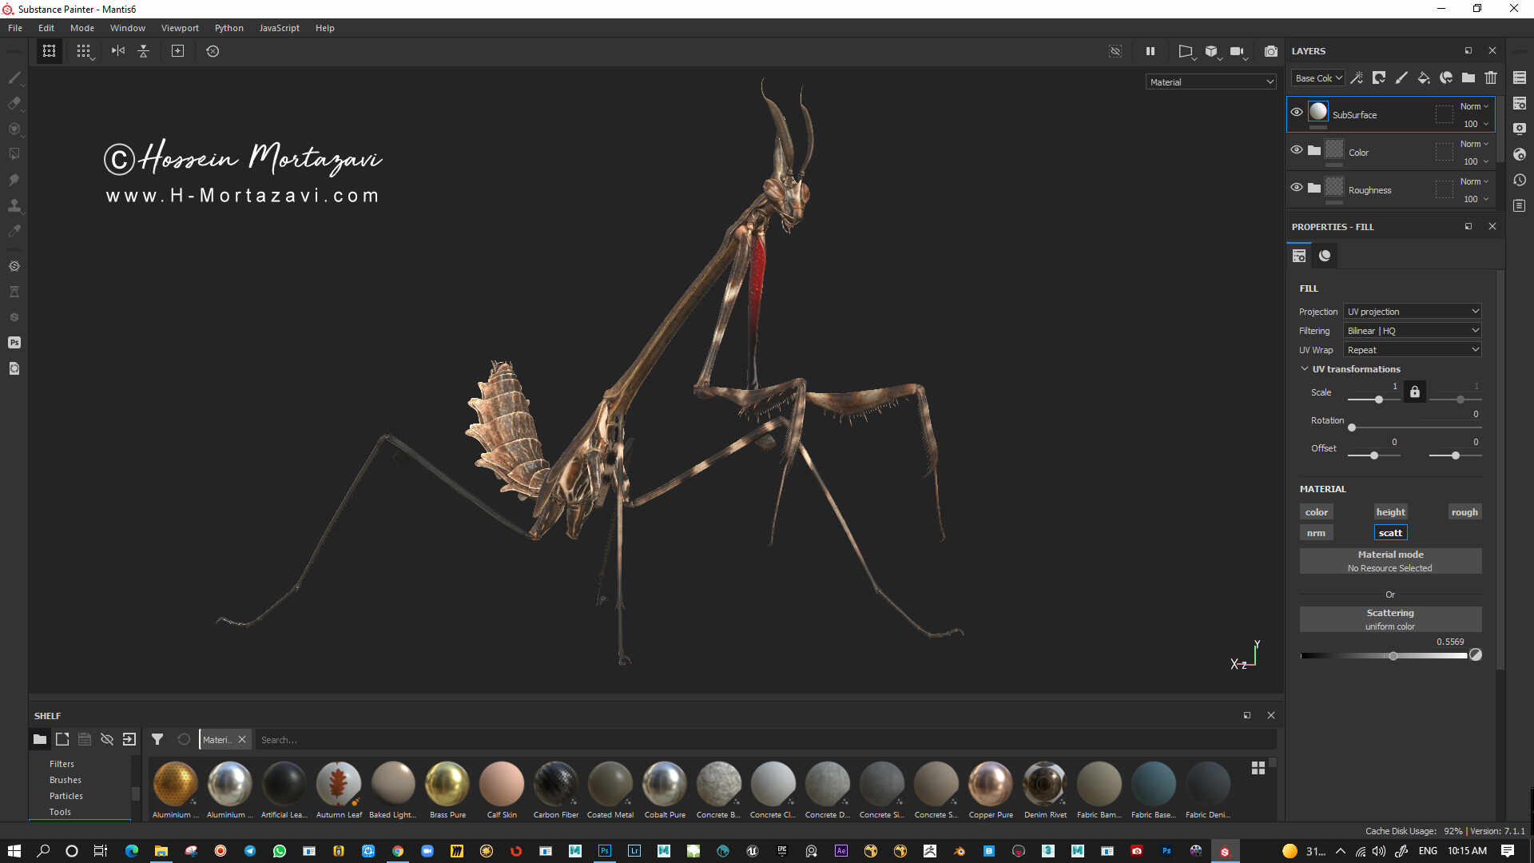Select the Eraser tool in left toolbar
This screenshot has height=863, width=1534.
point(14,103)
